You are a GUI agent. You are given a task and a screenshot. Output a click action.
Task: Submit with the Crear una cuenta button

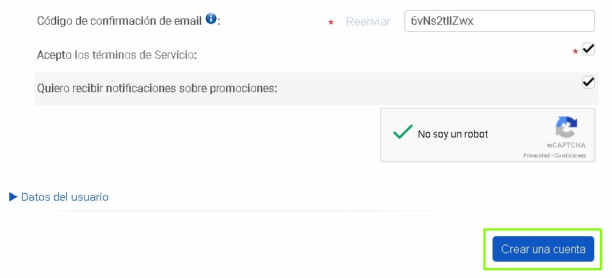point(543,249)
